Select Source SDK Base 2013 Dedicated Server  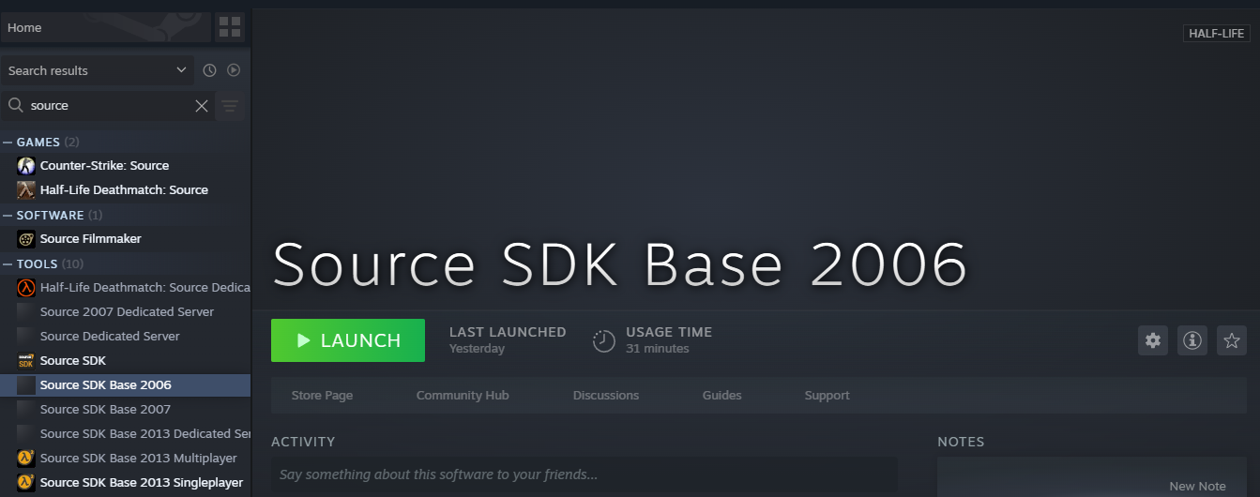click(x=126, y=434)
